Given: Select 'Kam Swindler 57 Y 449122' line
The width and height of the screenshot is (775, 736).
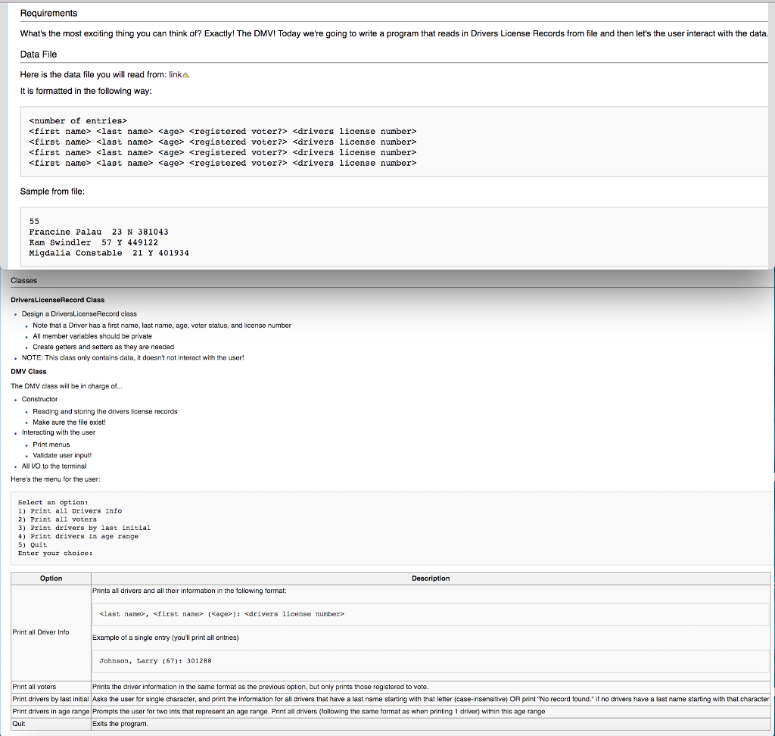Looking at the screenshot, I should [93, 242].
